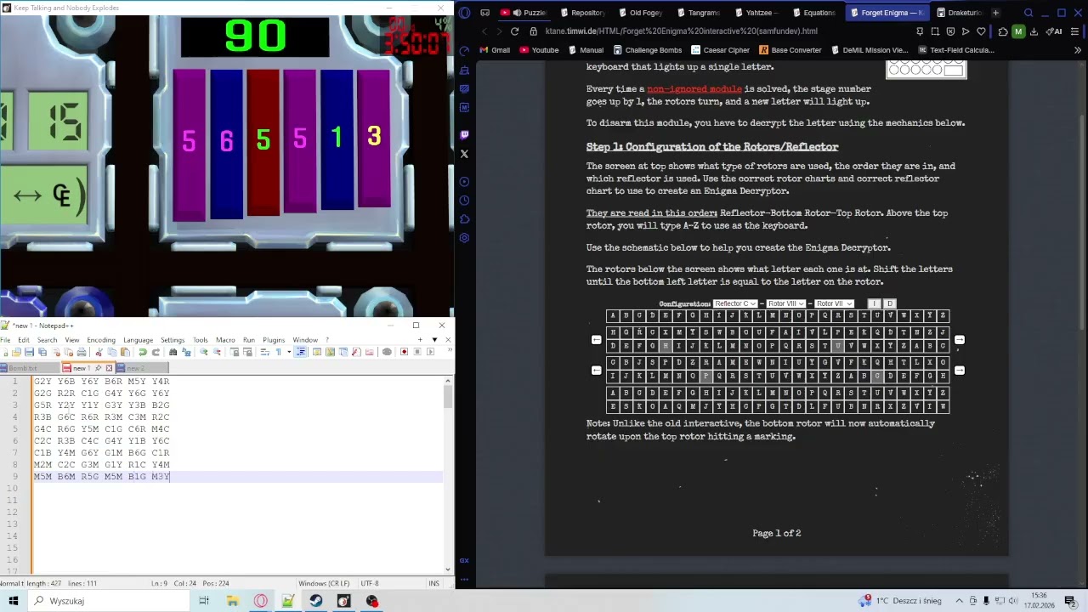Open the browser easy setup menu
The height and width of the screenshot is (612, 1088).
[1075, 31]
